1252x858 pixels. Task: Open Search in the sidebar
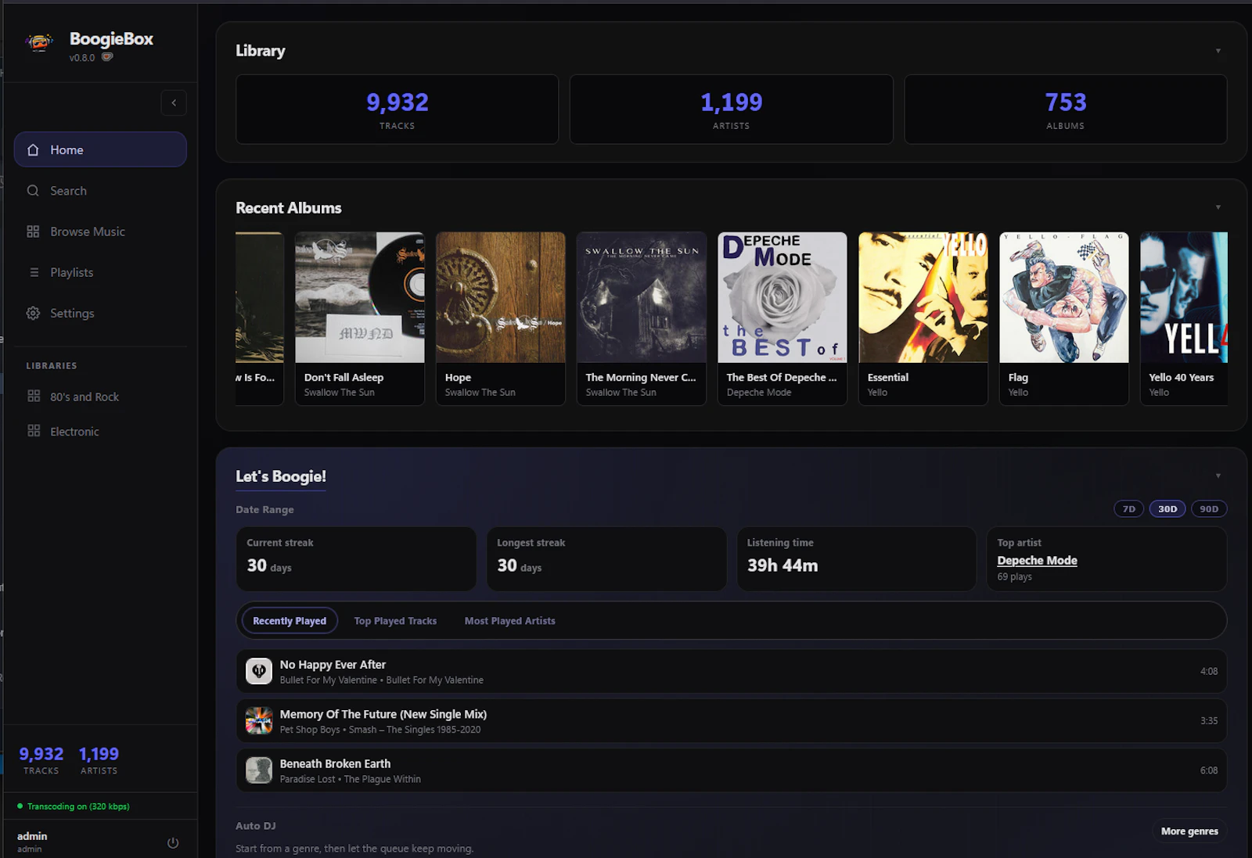coord(100,191)
